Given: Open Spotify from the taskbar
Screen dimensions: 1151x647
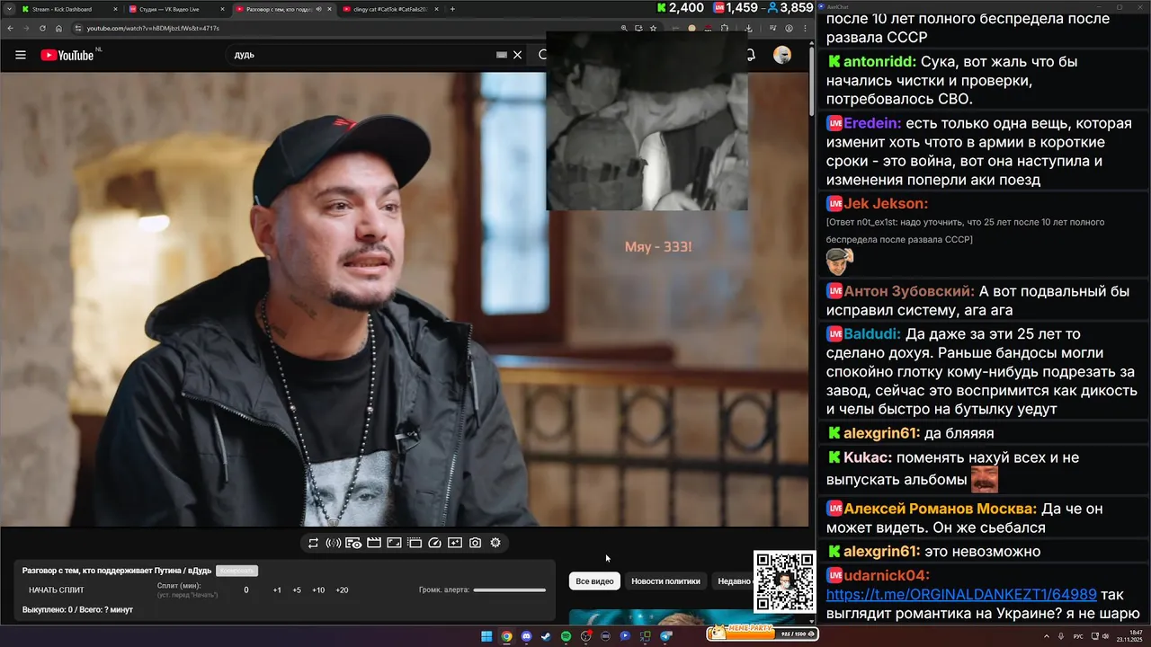Looking at the screenshot, I should coord(566,636).
